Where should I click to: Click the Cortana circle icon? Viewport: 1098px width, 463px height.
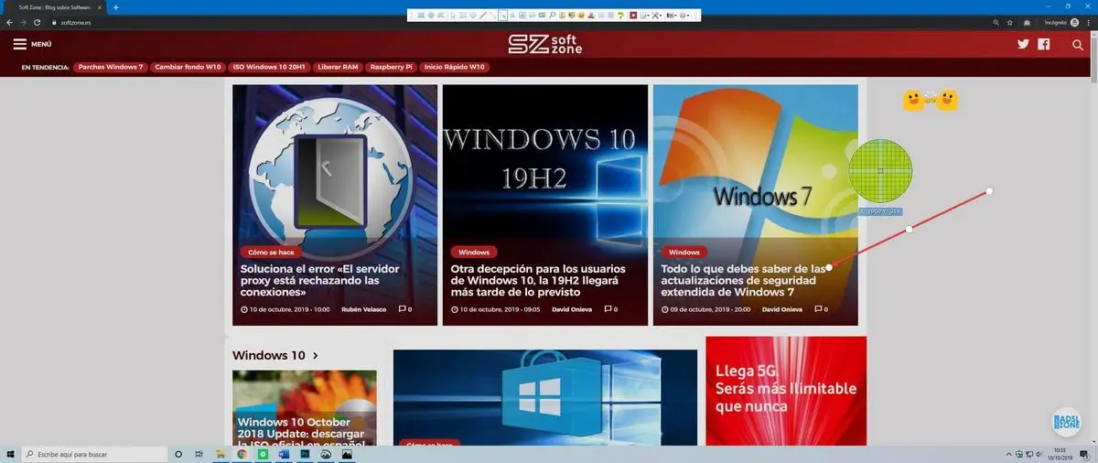[x=178, y=454]
